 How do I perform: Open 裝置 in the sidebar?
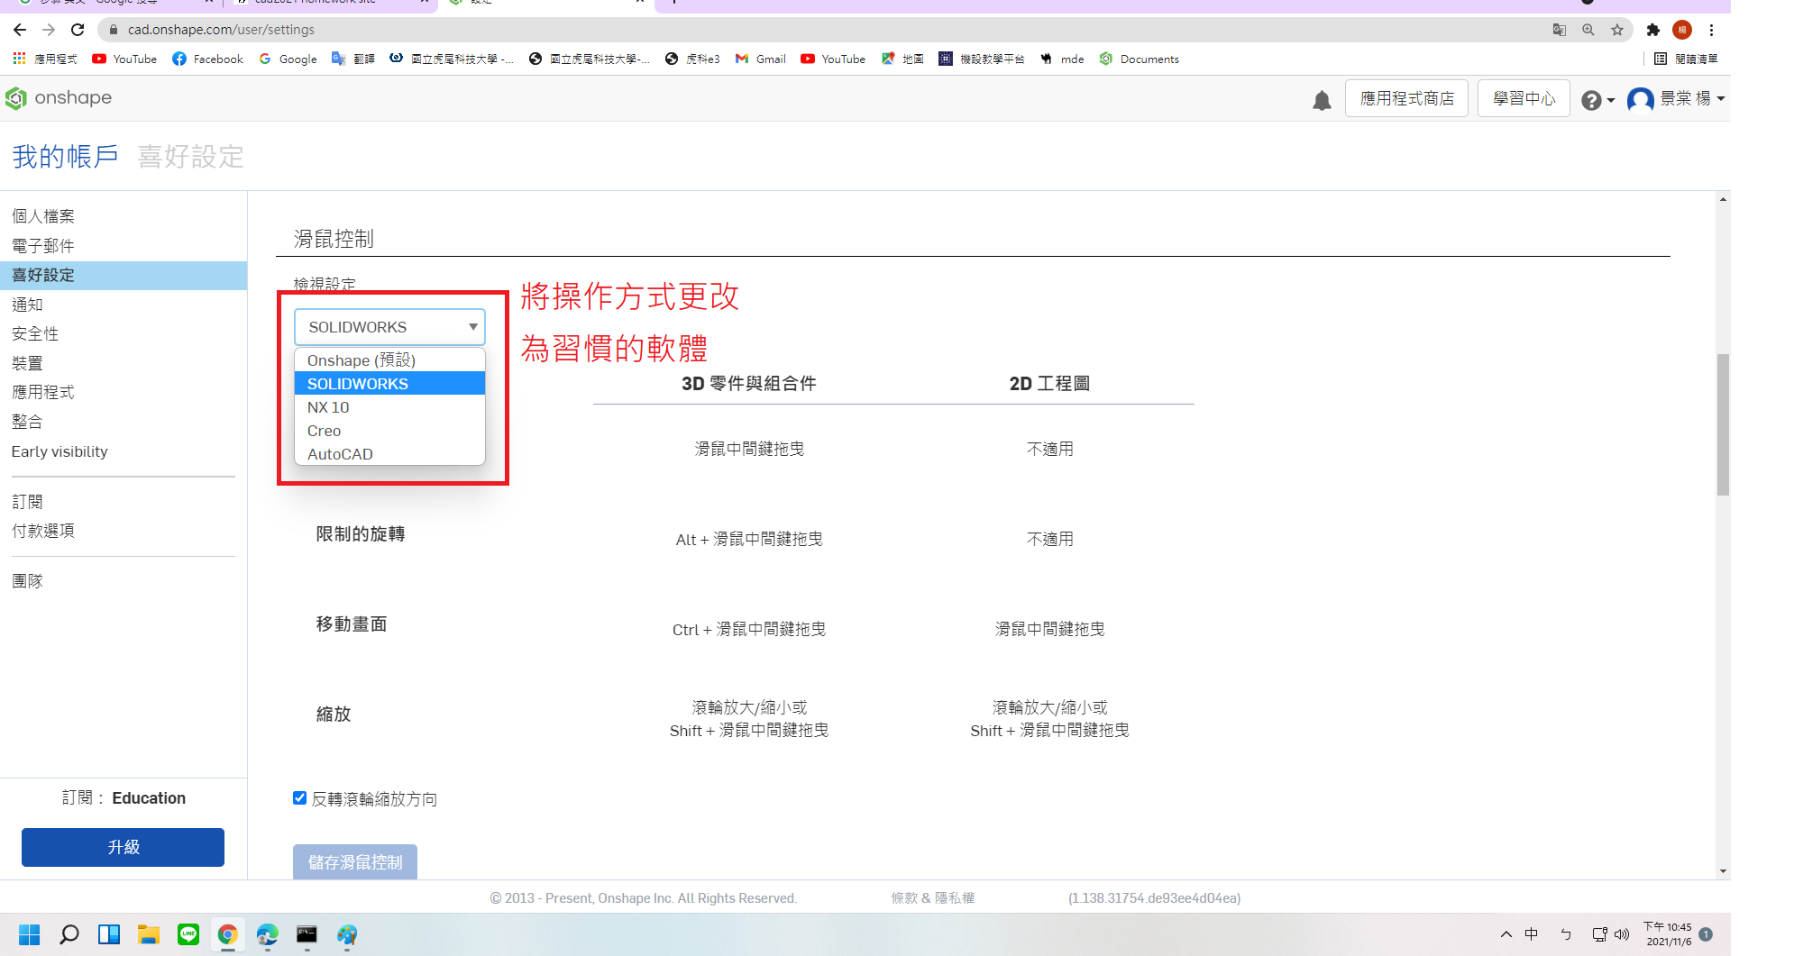(27, 363)
